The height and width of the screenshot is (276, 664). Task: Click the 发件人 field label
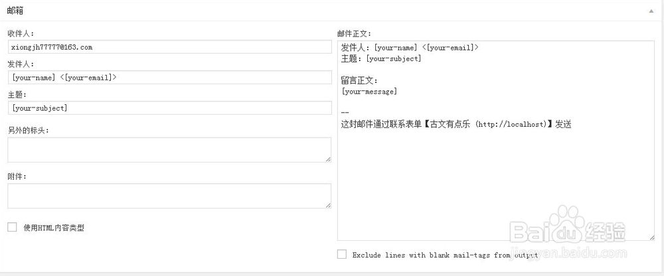pos(21,64)
